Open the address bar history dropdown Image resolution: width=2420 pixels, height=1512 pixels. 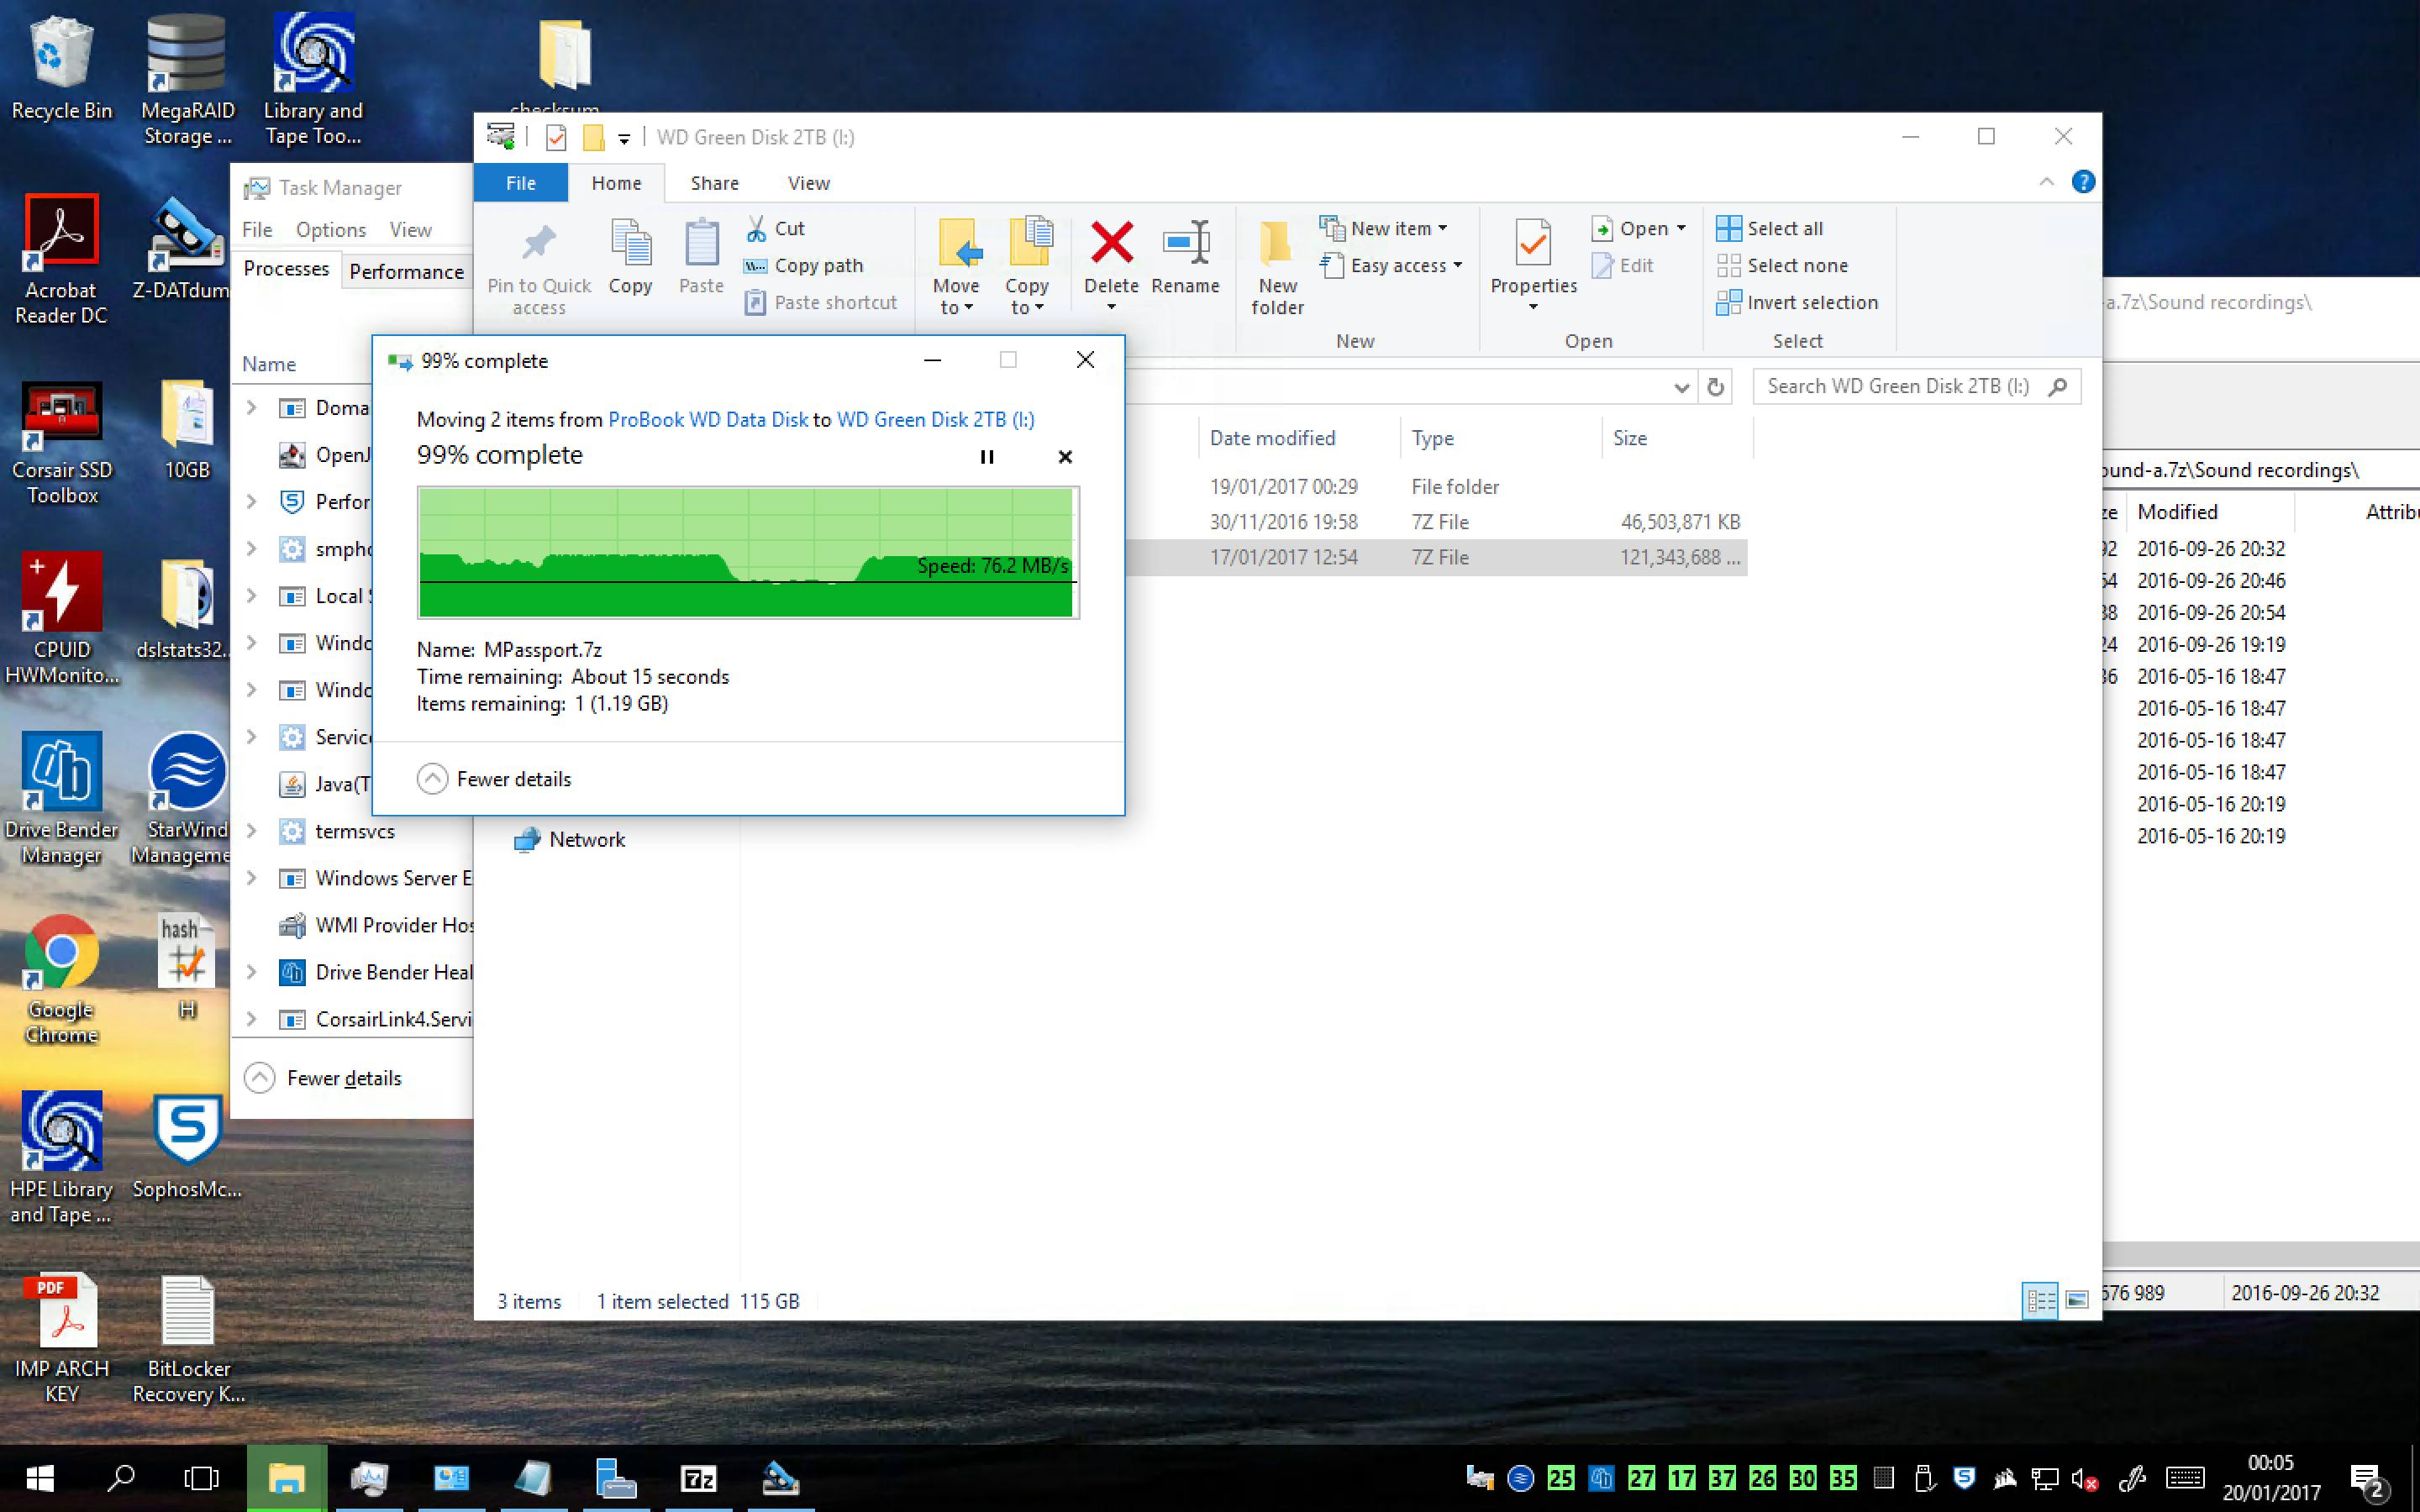[x=1681, y=387]
